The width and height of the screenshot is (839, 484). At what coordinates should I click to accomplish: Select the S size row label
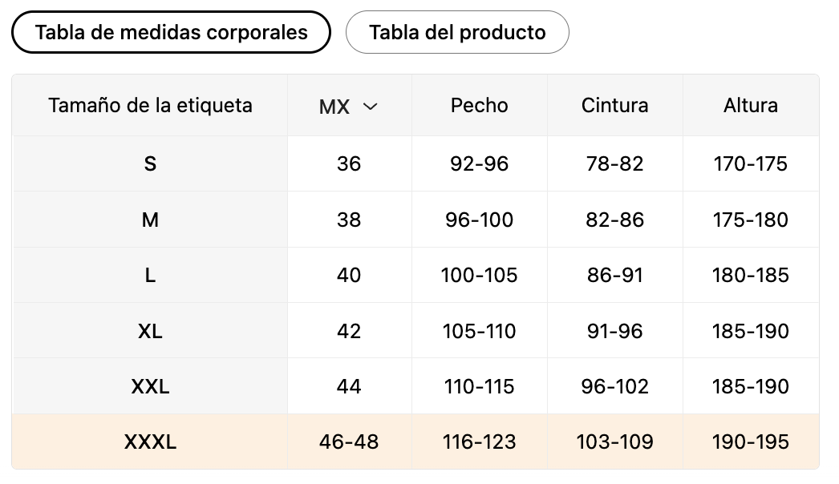(x=150, y=163)
